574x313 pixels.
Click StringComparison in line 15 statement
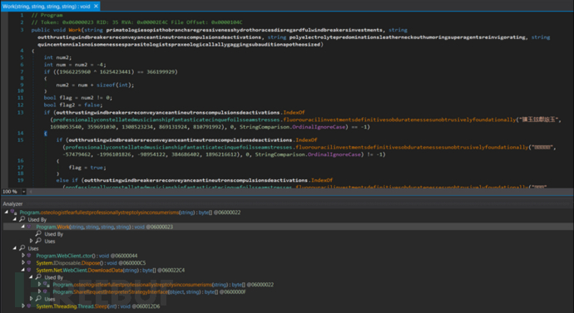tap(280, 154)
